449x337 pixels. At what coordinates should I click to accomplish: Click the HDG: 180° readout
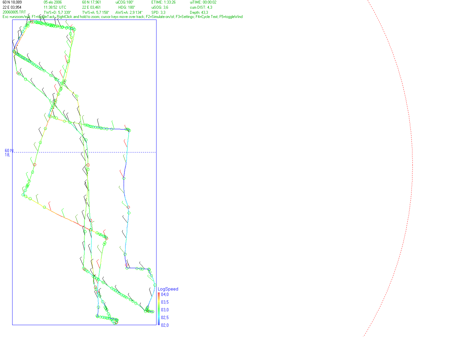(127, 7)
